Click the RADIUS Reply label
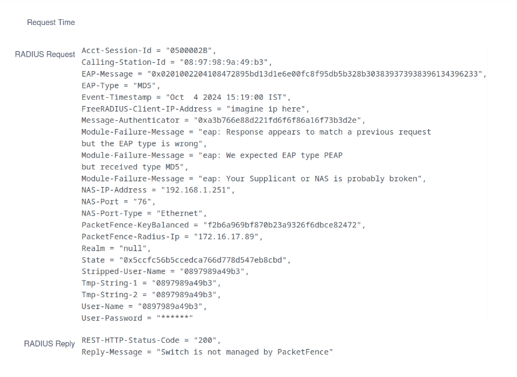This screenshot has height=377, width=517. (x=49, y=344)
